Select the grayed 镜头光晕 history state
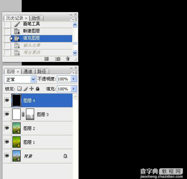Screen dimensions: 187x179 (42, 46)
